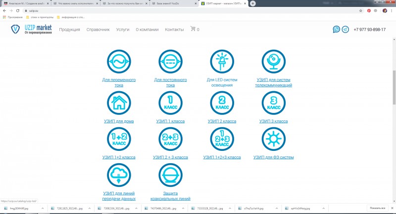This screenshot has height=214, width=396.
Task: Click the page vertical scrollbar thumb
Action: [394, 87]
